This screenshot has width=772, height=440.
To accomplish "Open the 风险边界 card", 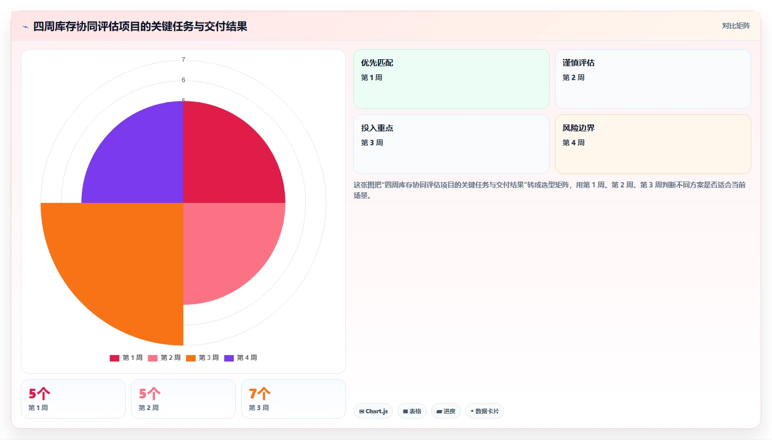I will pos(653,144).
